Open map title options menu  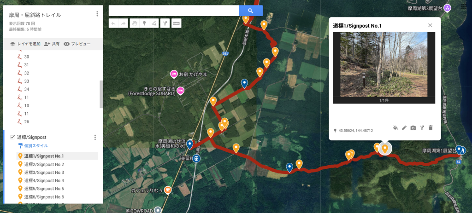97,14
